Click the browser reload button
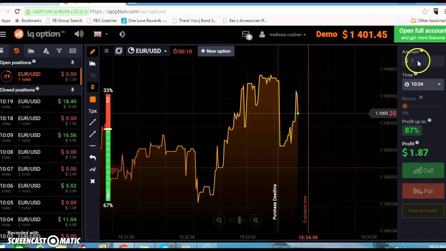Screen dimensions: 446x251 coord(17,11)
